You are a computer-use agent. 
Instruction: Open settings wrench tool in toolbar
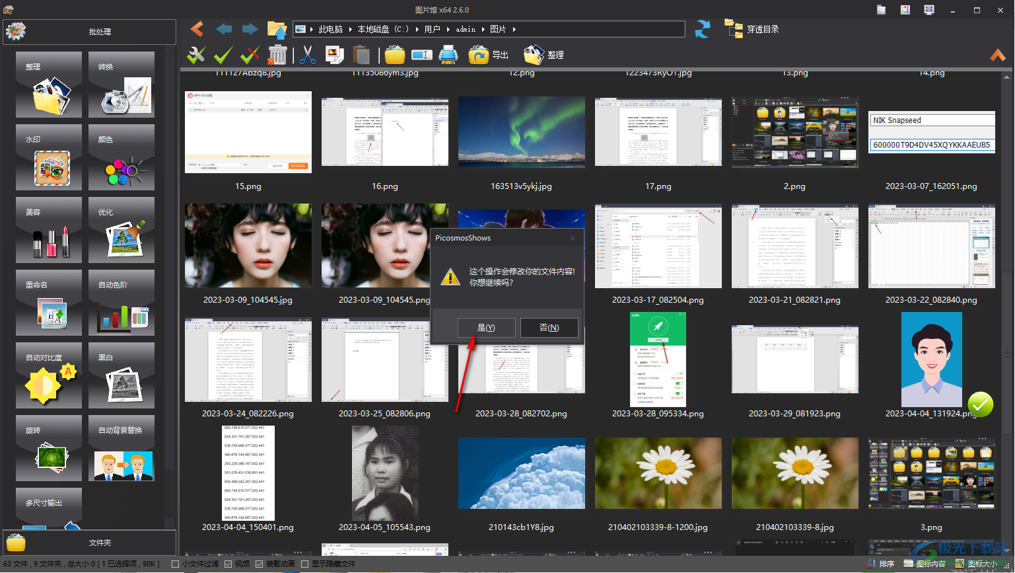(x=196, y=55)
